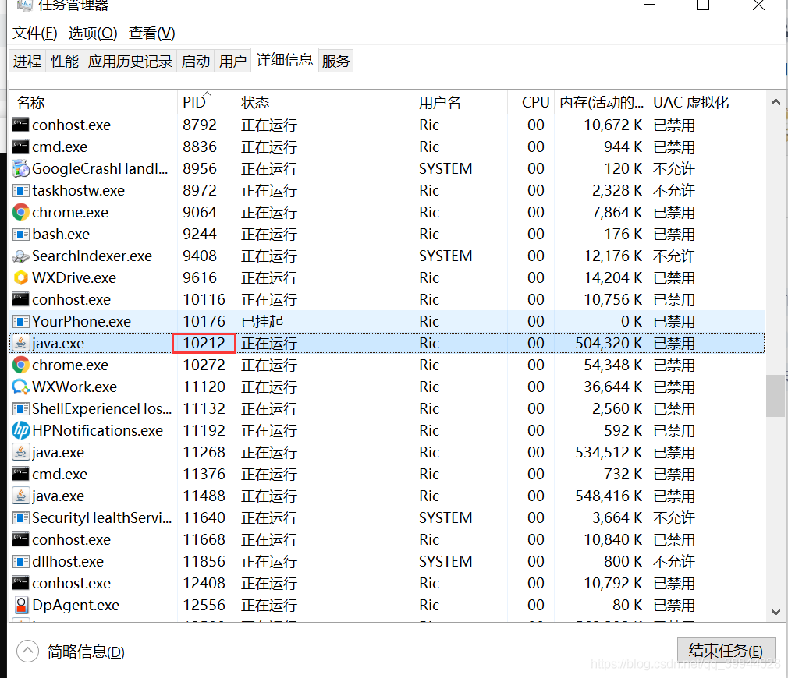Open the 文件(F) menu
This screenshot has height=678, width=788.
34,34
